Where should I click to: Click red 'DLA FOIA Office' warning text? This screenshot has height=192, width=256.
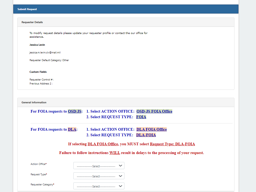(103, 144)
